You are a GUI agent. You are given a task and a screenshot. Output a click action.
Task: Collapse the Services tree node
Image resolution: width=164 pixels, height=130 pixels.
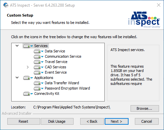point(17,45)
